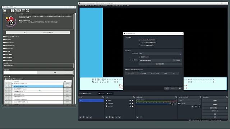Open source properties via the Sources gear icon
The image size is (230, 129).
point(113,117)
